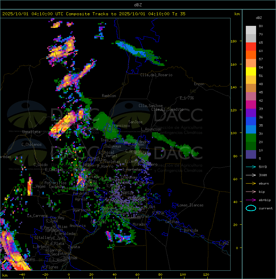The height and width of the screenshot is (279, 276).
Task: Click the 'Anchoris' place label
Action: tap(78, 226)
